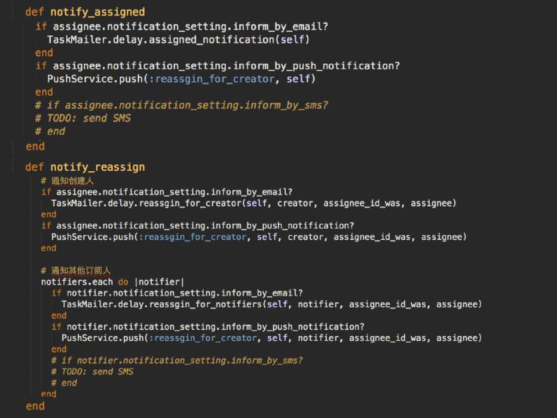Click PushService.push call passing notifier argument
Viewport: 557px width, 418px height.
(x=271, y=338)
